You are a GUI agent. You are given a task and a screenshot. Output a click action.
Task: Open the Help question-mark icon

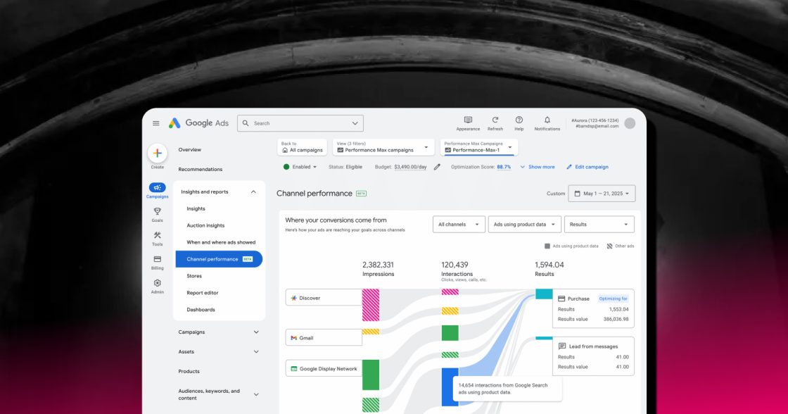tap(519, 120)
